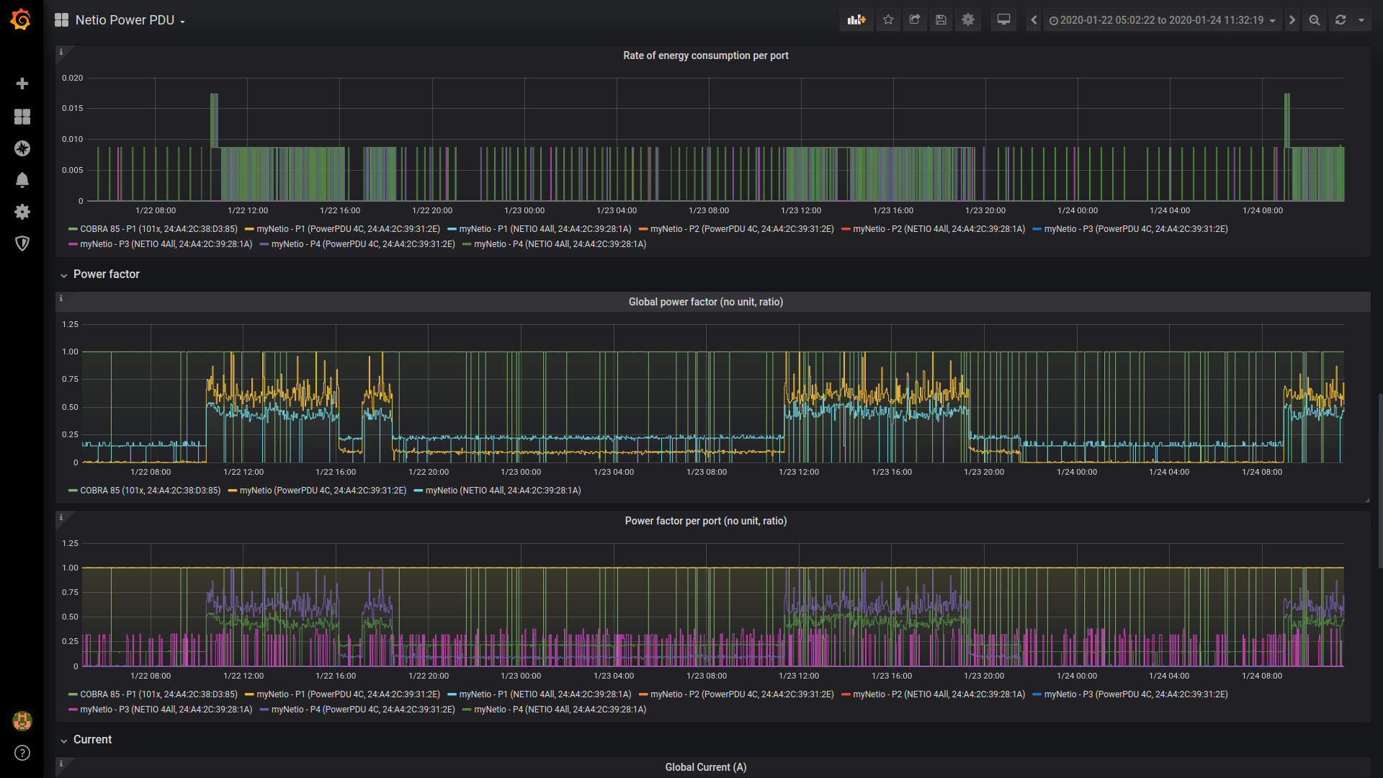
Task: Zoom out time range with magnifier icon
Action: (x=1315, y=20)
